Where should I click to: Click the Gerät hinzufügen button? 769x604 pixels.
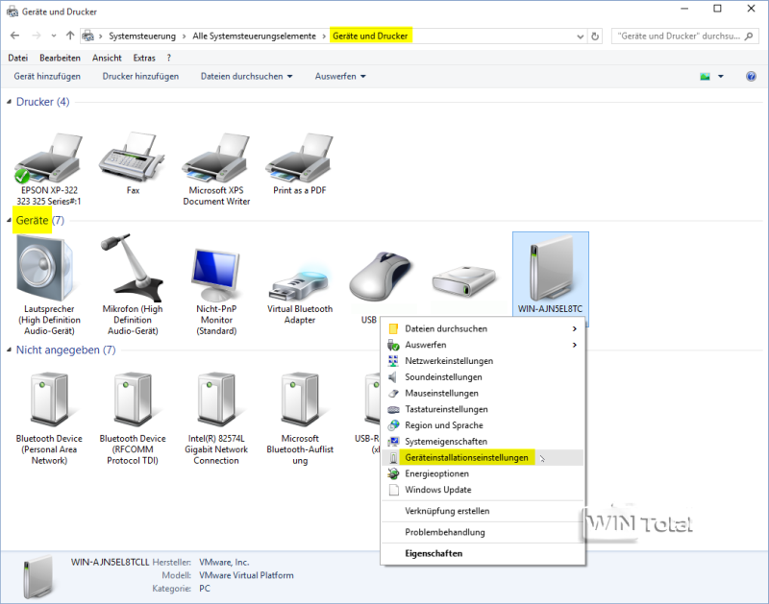(x=47, y=77)
